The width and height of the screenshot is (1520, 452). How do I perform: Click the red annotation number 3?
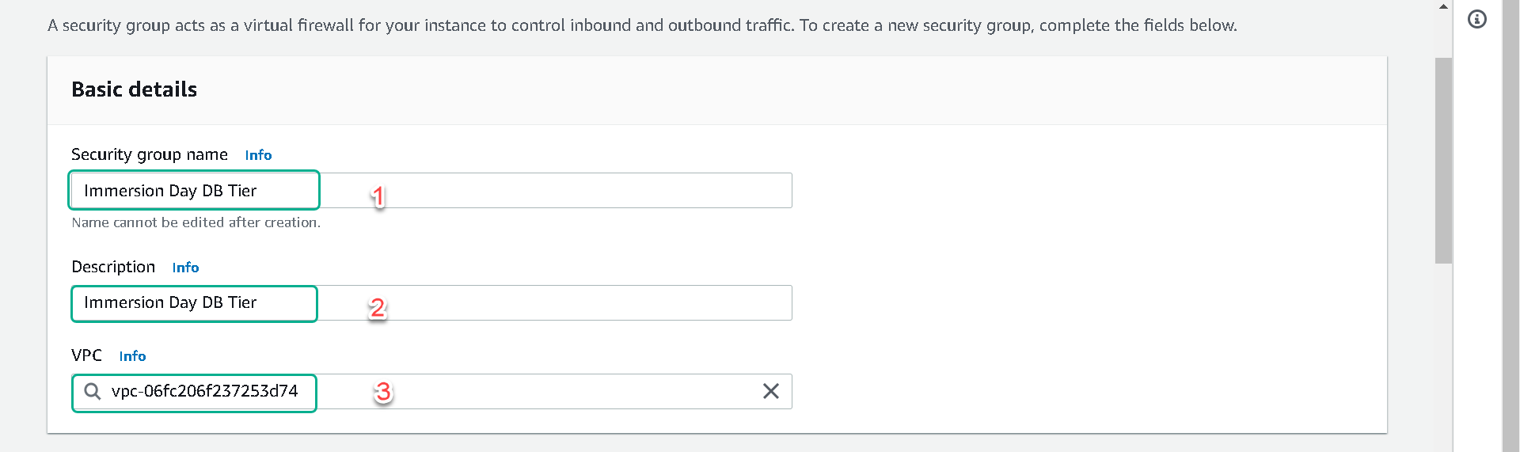coord(383,391)
